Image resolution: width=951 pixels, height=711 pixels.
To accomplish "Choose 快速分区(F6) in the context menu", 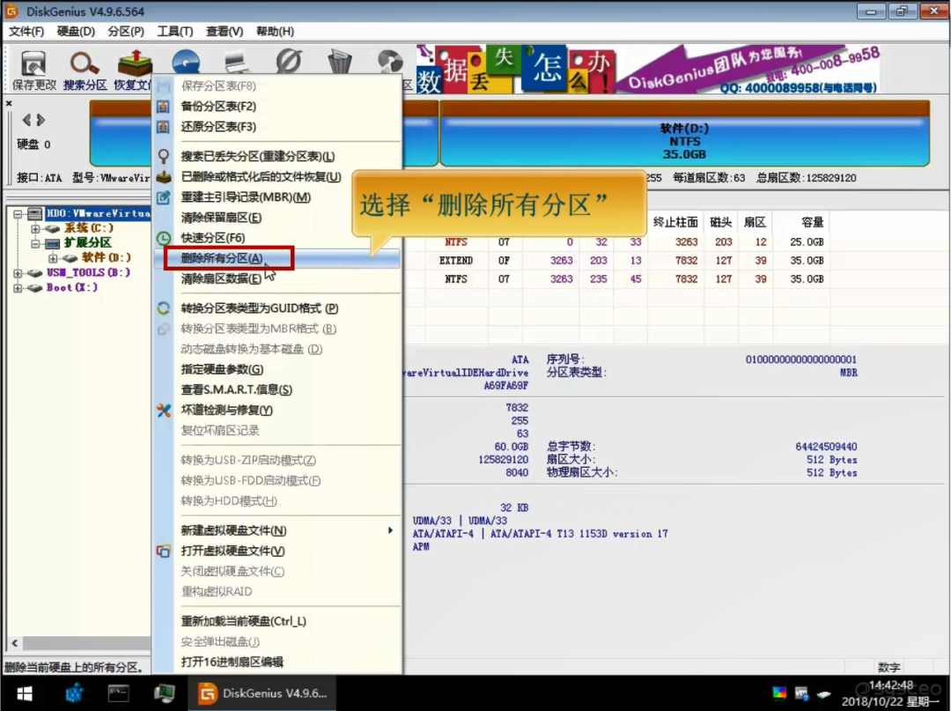I will coord(212,238).
